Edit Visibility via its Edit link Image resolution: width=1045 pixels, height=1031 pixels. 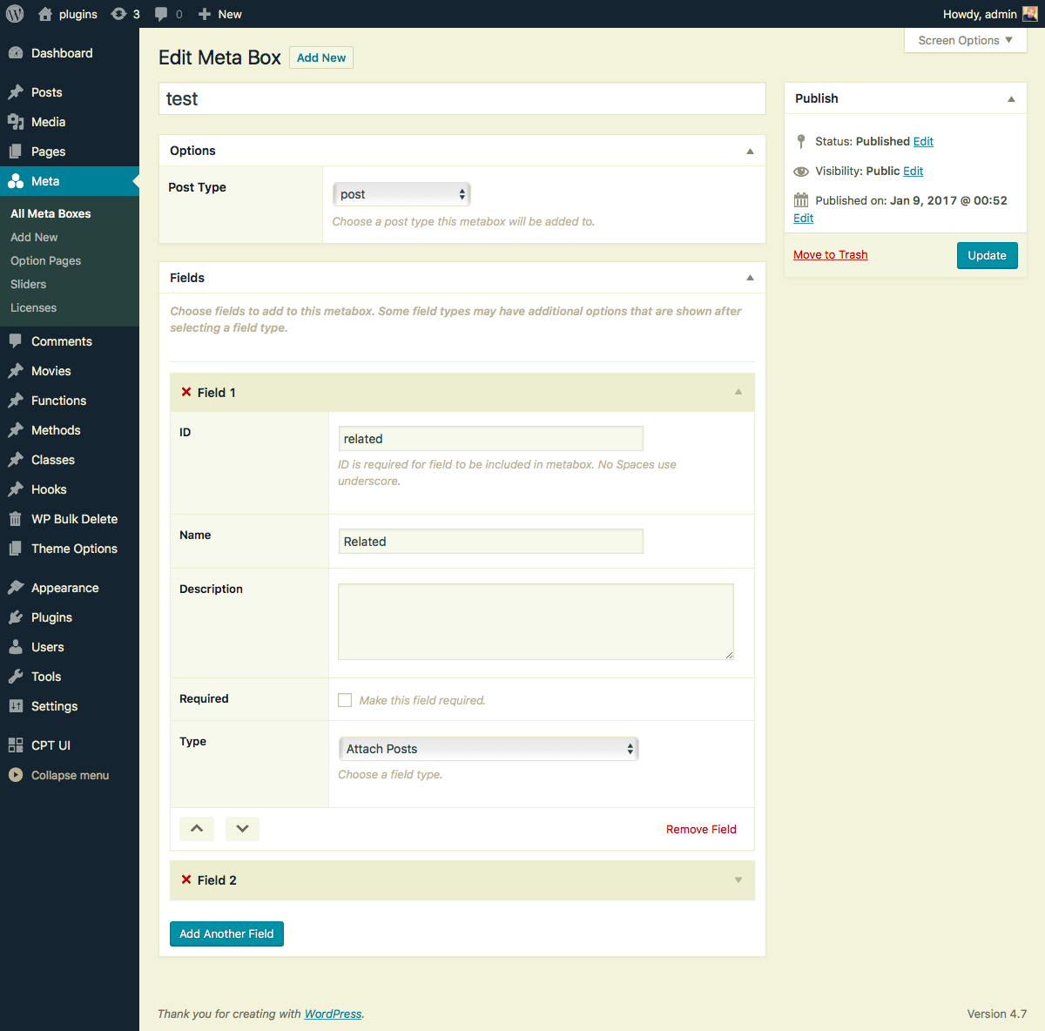(x=913, y=171)
